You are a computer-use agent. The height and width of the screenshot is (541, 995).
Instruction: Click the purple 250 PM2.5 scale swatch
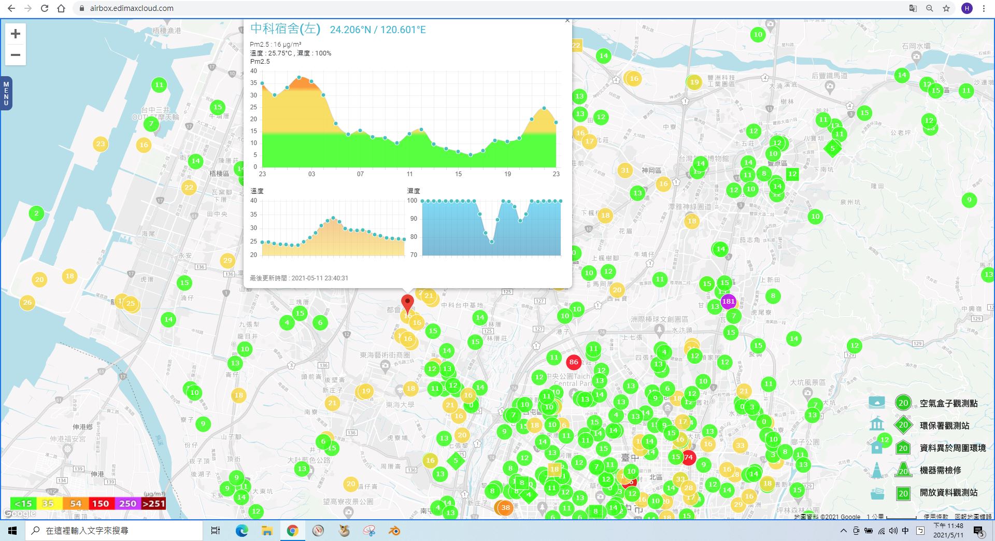127,504
